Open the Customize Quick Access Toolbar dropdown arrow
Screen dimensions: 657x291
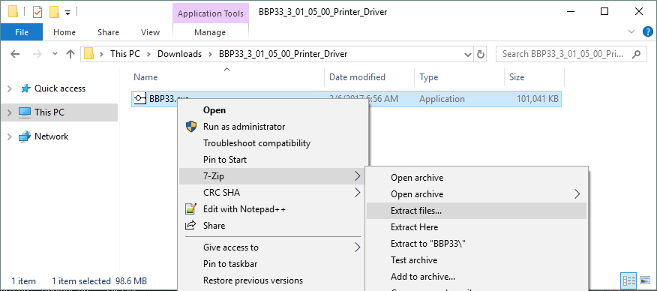click(x=68, y=13)
